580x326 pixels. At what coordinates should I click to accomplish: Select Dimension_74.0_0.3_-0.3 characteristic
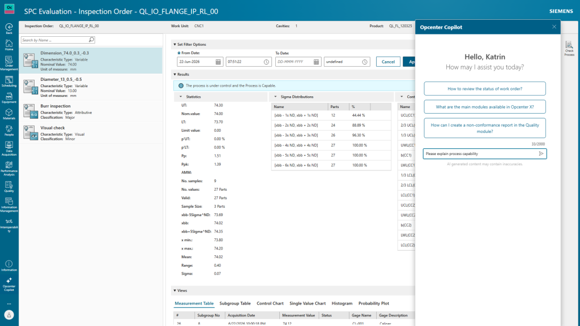91,61
